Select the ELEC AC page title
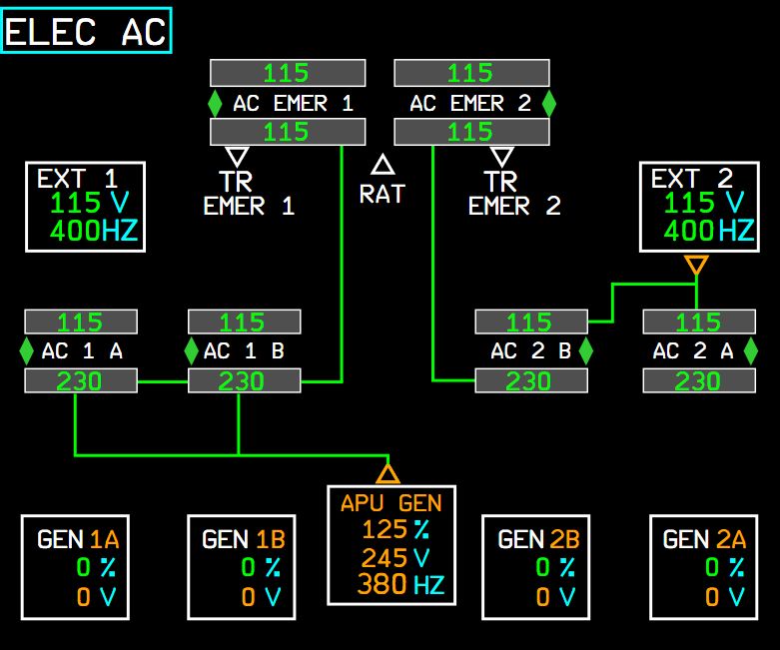The width and height of the screenshot is (780, 650). (x=86, y=31)
